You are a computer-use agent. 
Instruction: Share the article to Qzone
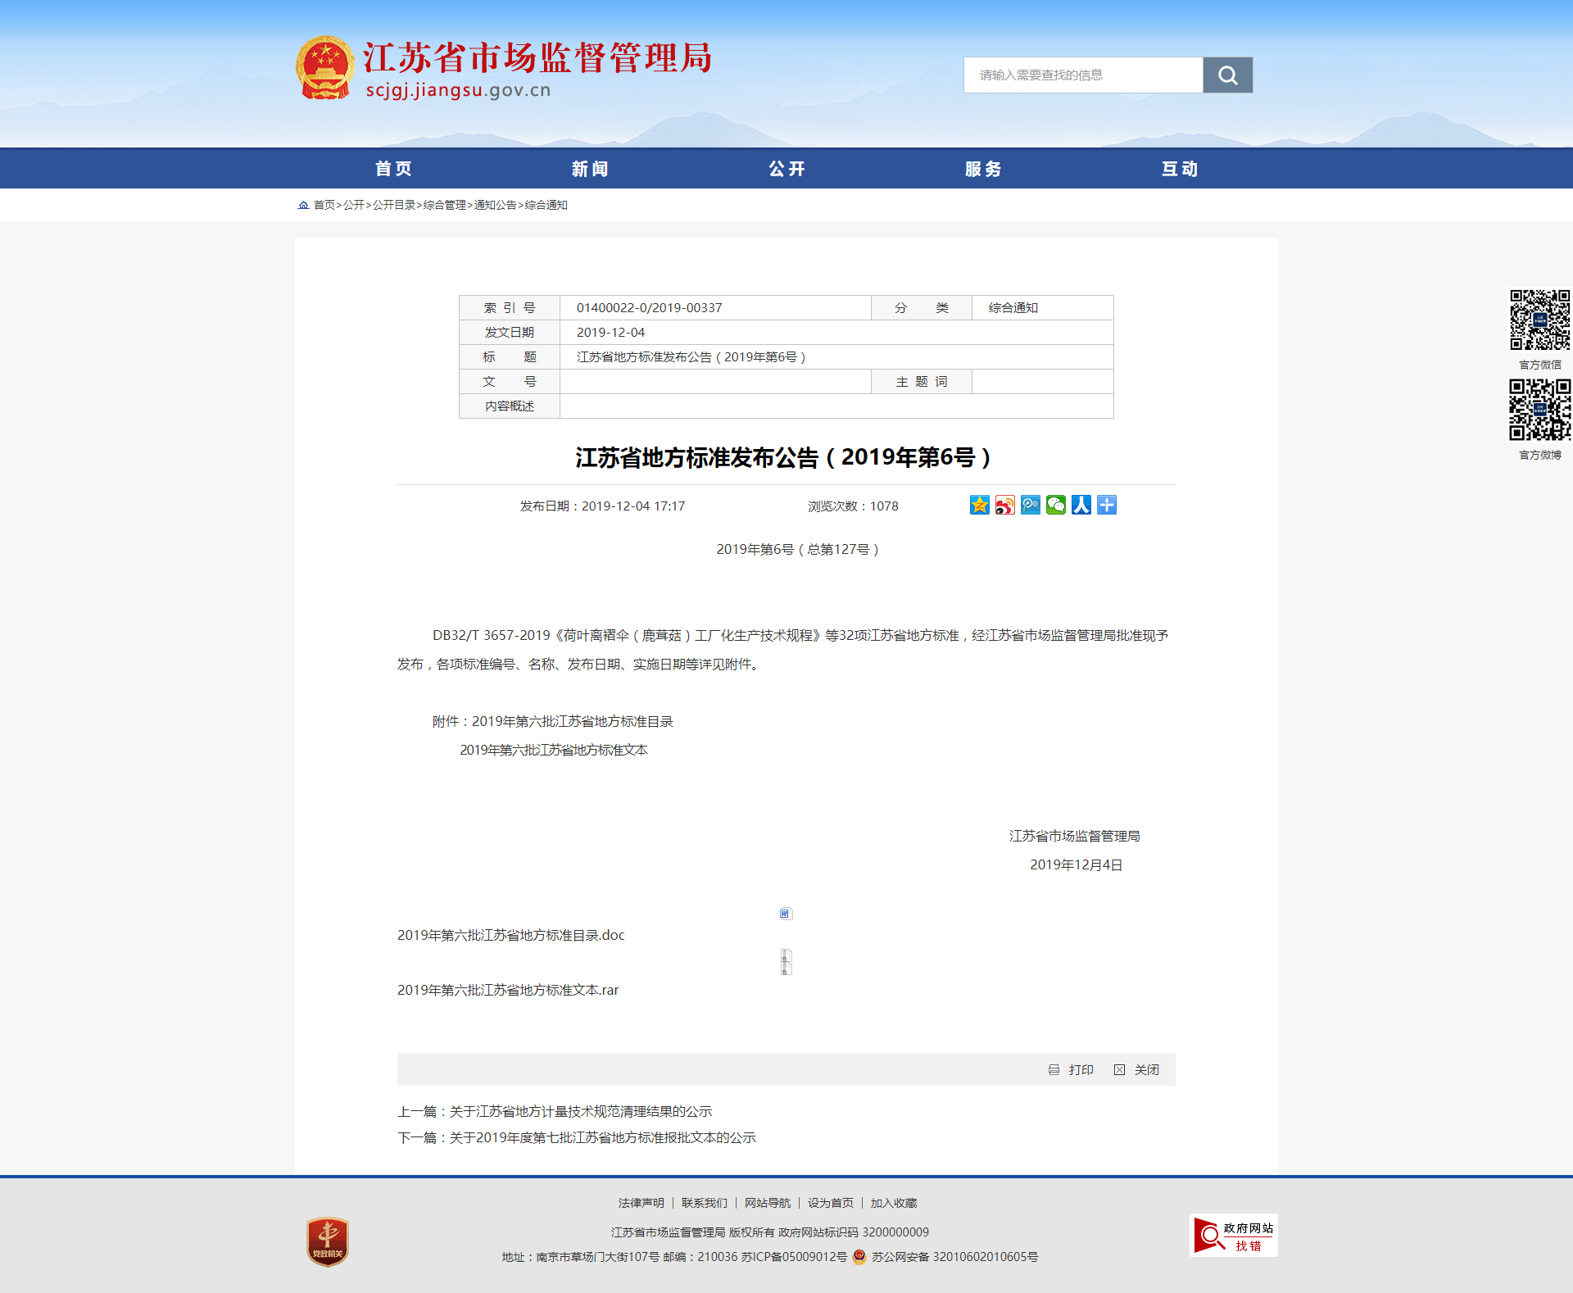[x=979, y=506]
